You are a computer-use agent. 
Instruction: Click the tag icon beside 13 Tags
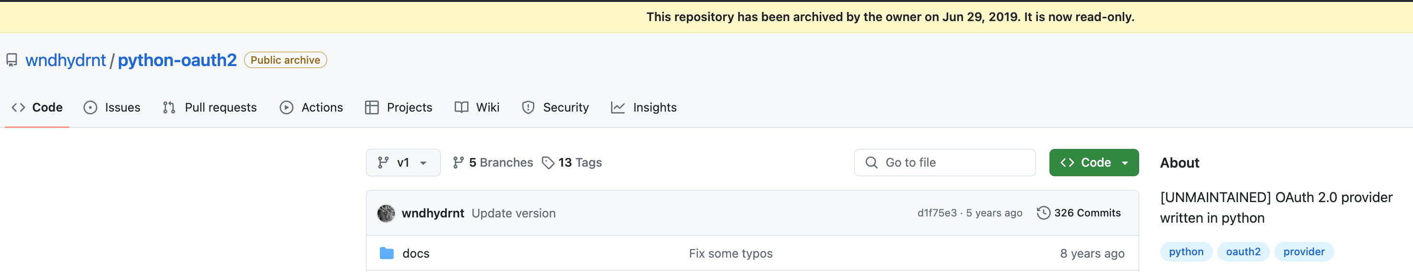point(547,162)
